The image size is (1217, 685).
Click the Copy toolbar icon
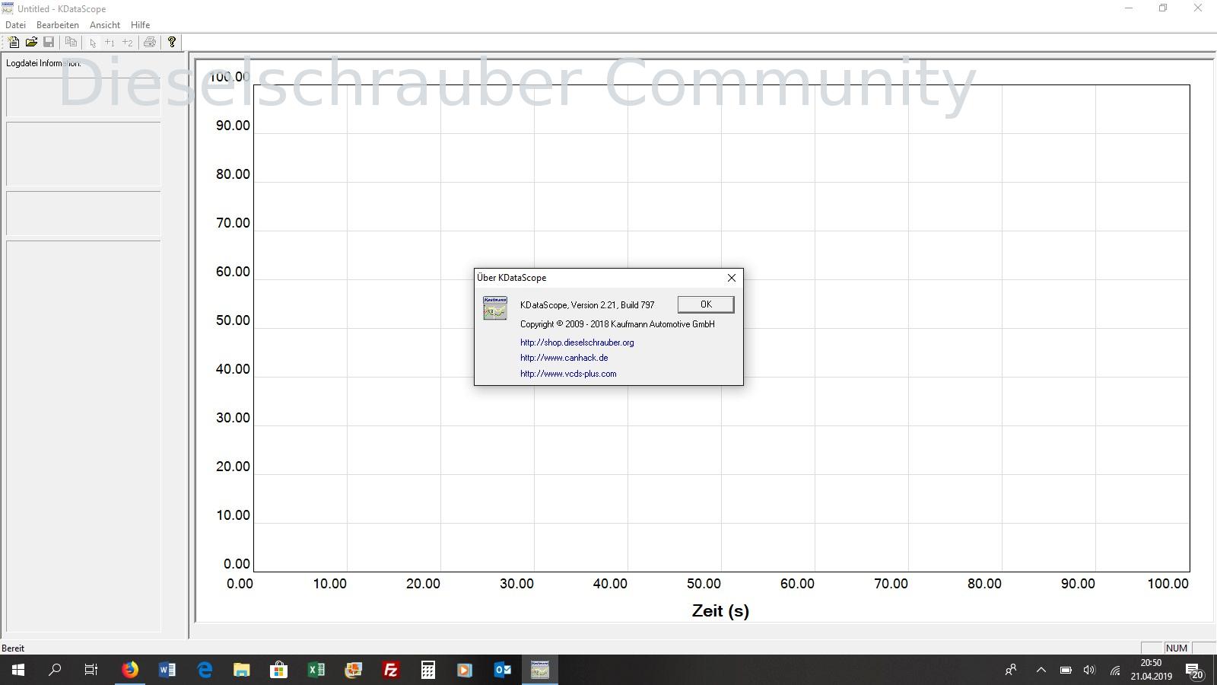[x=71, y=43]
